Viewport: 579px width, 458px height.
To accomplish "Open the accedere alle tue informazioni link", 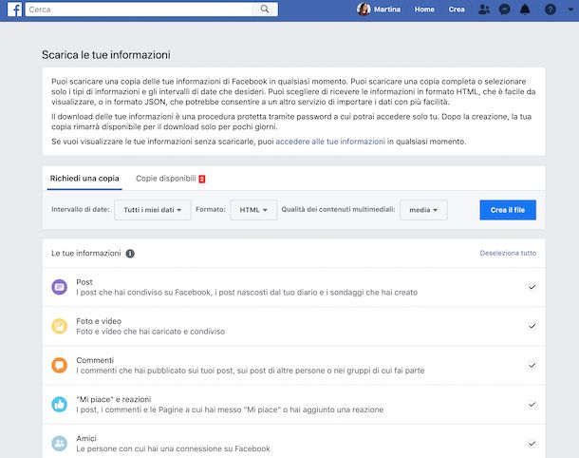I will (x=330, y=142).
